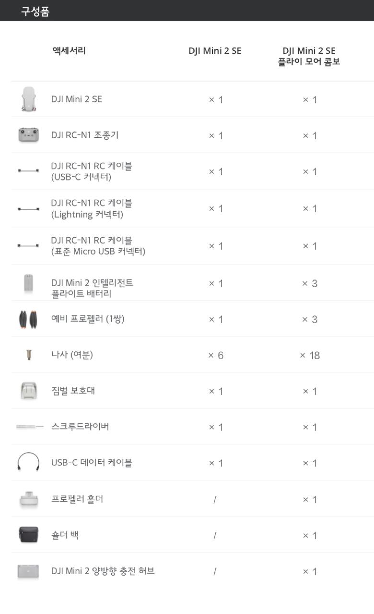Click the 액세서리 column heading
The image size is (374, 614).
click(x=69, y=50)
